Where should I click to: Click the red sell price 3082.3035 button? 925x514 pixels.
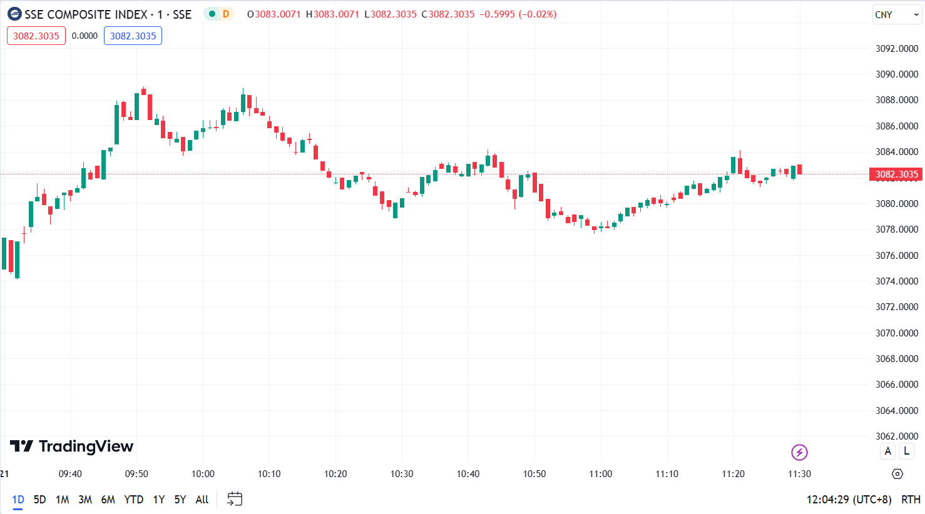(36, 36)
